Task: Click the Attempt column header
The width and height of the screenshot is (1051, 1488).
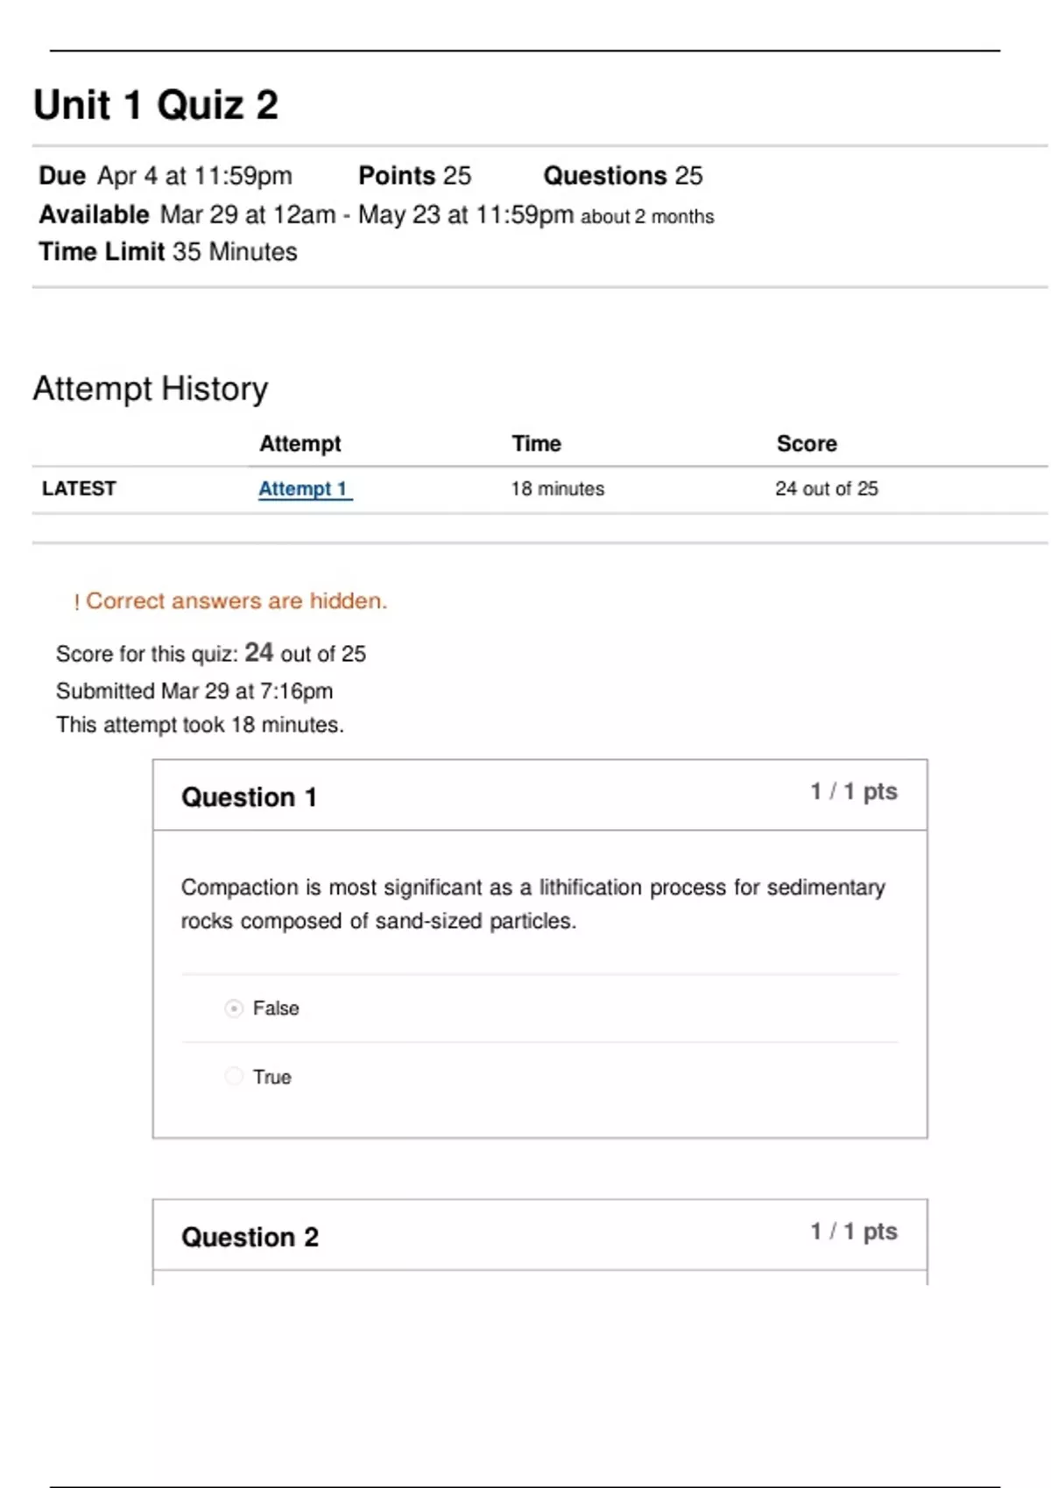Action: [300, 444]
